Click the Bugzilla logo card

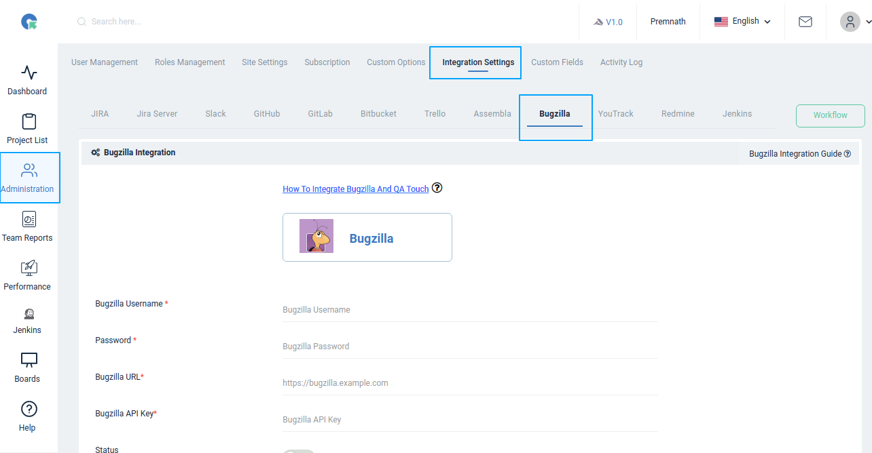tap(367, 237)
